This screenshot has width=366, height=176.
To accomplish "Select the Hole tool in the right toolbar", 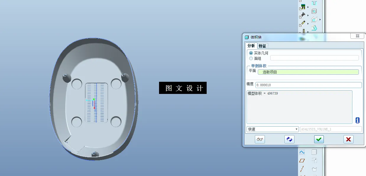I will (314, 3).
